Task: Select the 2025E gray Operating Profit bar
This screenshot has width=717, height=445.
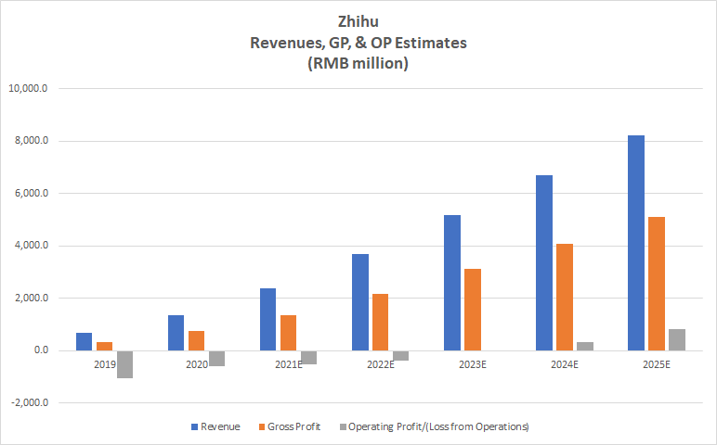Action: pyautogui.click(x=677, y=340)
